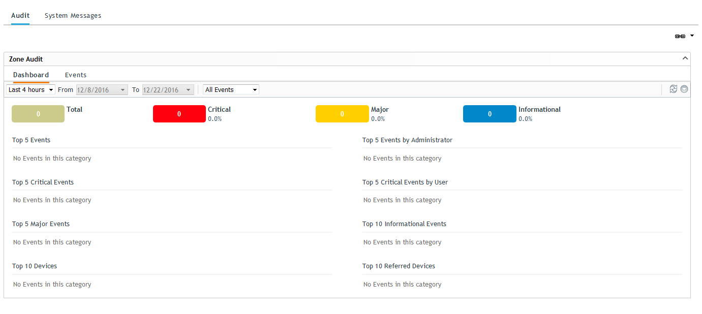Click the yellow Major count box

(342, 114)
